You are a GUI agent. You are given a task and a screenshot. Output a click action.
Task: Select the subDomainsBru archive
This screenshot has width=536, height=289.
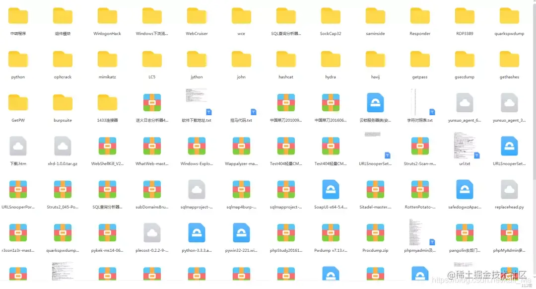[x=152, y=190]
